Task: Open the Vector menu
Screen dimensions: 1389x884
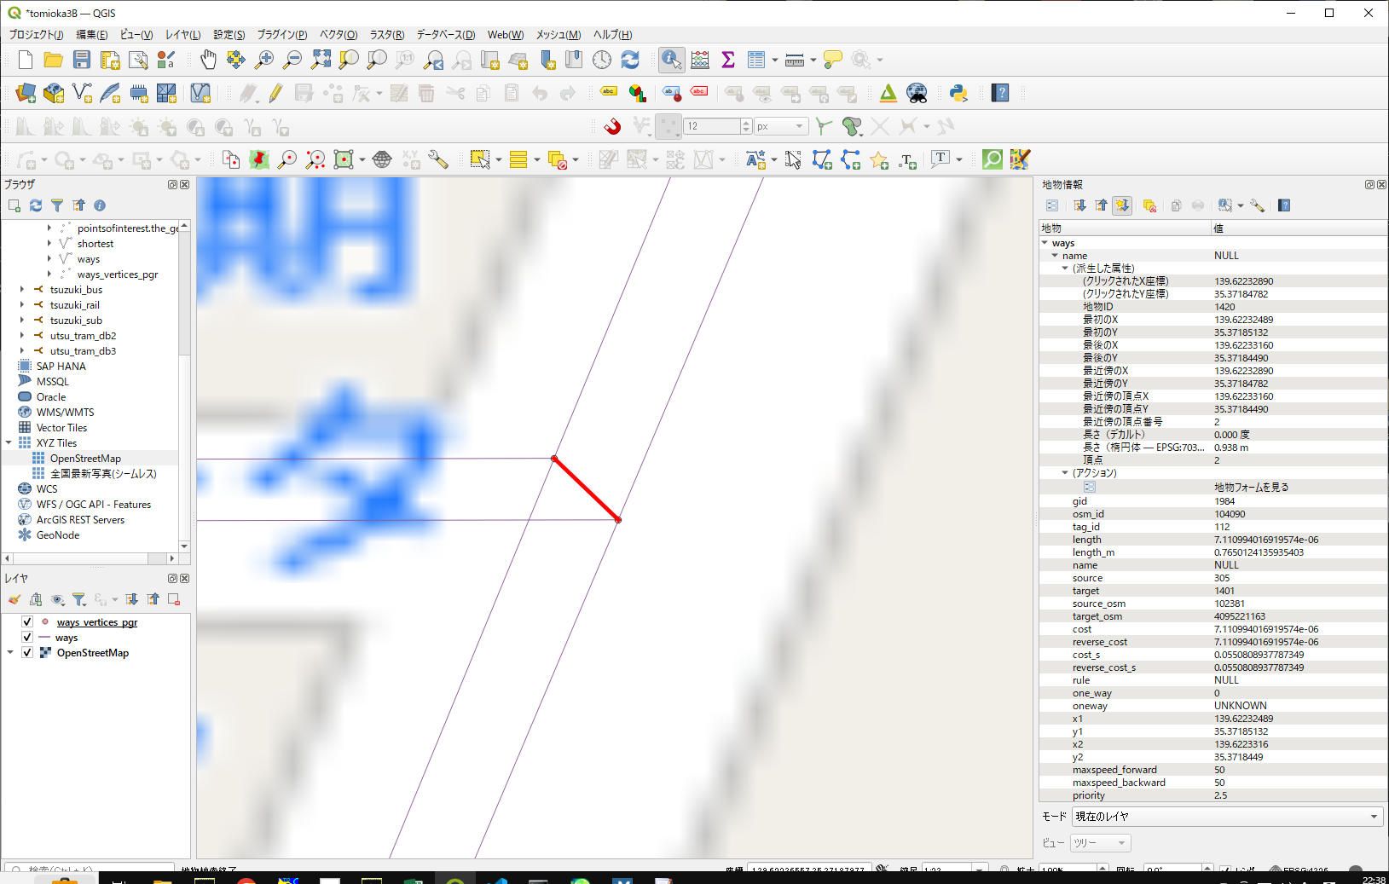Action: point(338,35)
